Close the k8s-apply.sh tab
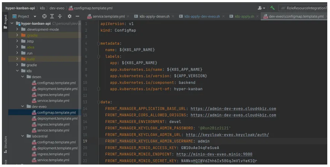This screenshot has height=167, width=330. pyautogui.click(x=257, y=16)
